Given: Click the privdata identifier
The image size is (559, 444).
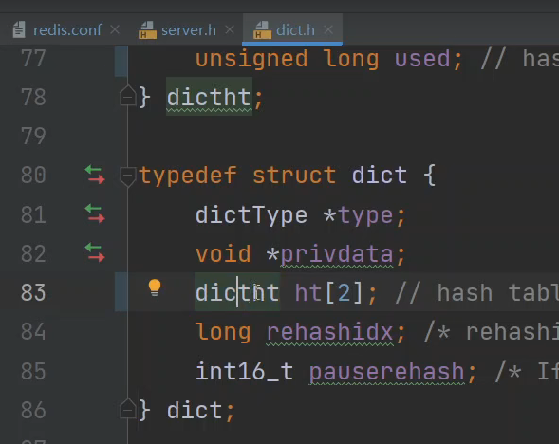Looking at the screenshot, I should (337, 254).
